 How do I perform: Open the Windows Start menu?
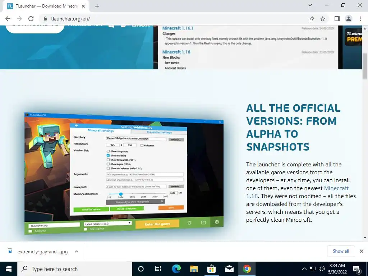[9, 269]
